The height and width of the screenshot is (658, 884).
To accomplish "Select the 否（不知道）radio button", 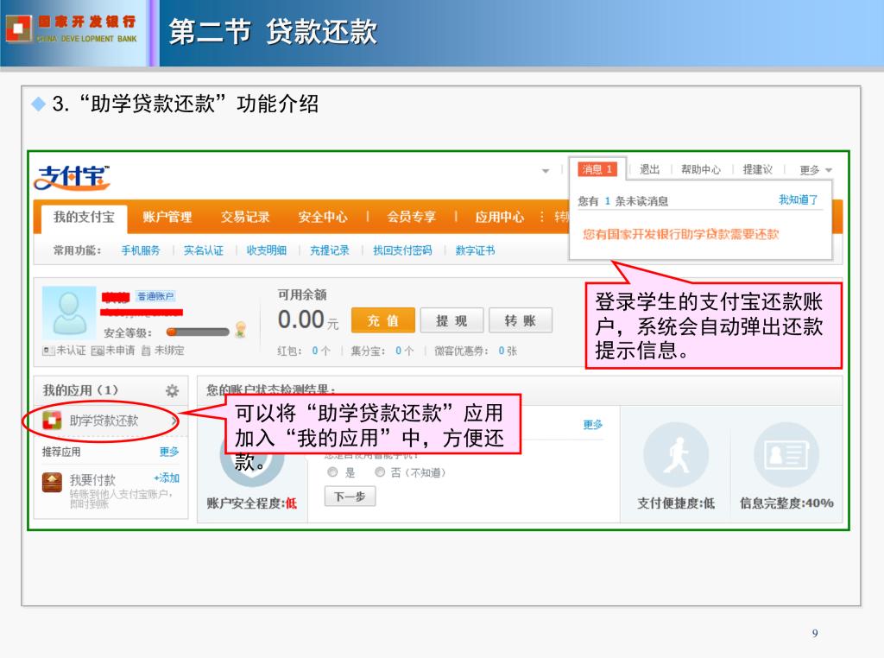I will coord(381,472).
